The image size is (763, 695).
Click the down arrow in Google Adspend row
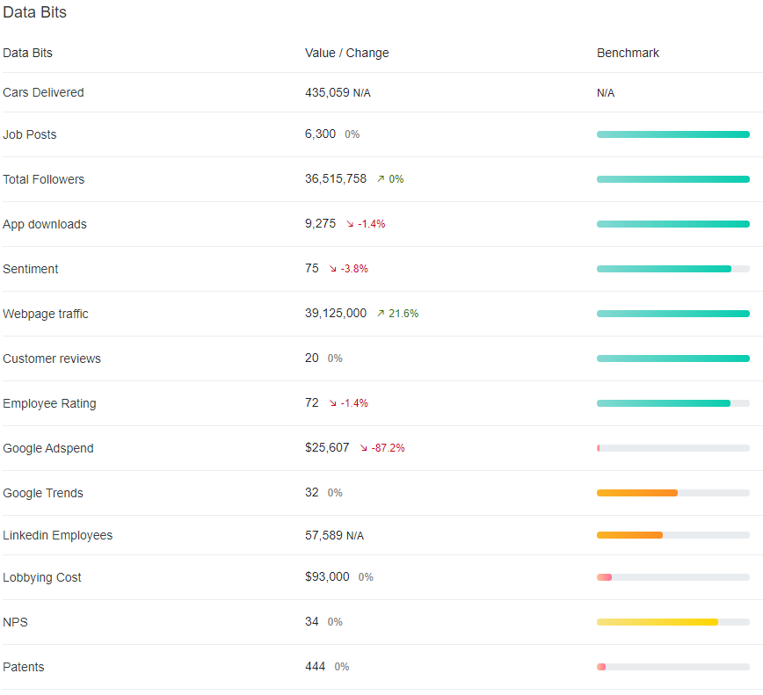[364, 448]
